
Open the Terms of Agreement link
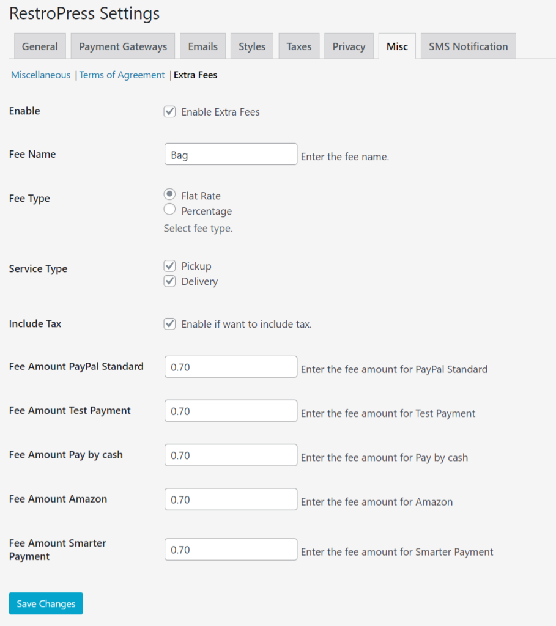(122, 75)
